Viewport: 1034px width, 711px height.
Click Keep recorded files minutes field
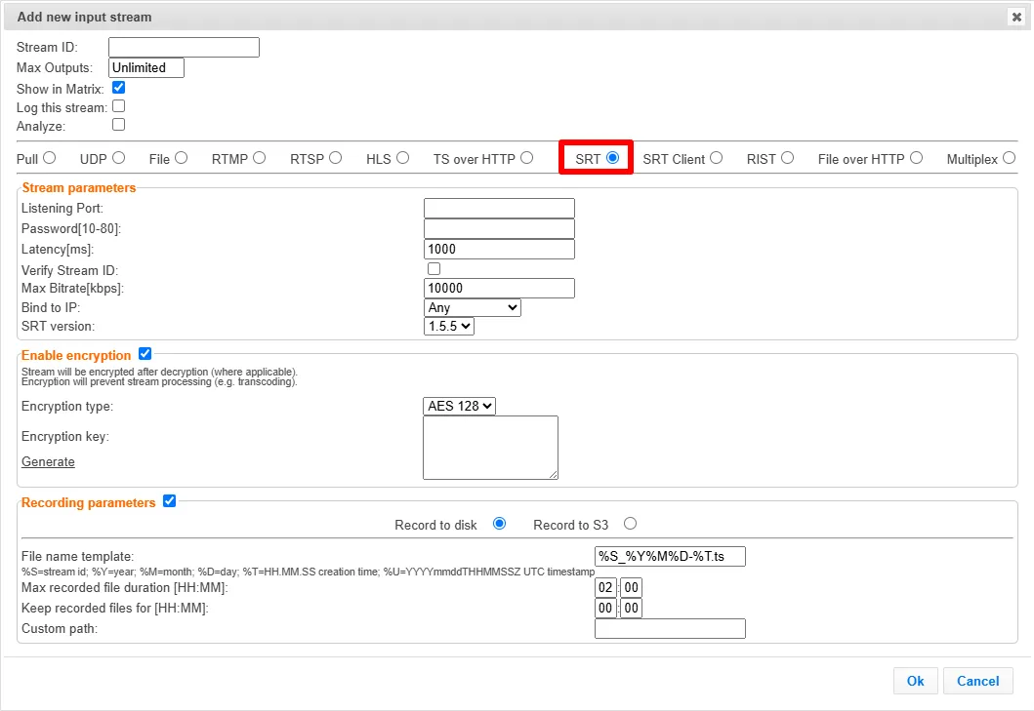tap(631, 609)
